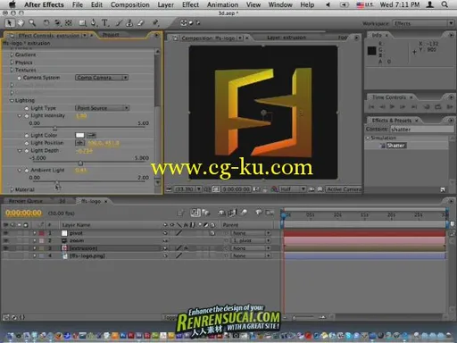
Task: Select the Pen tool
Action: pyautogui.click(x=94, y=23)
